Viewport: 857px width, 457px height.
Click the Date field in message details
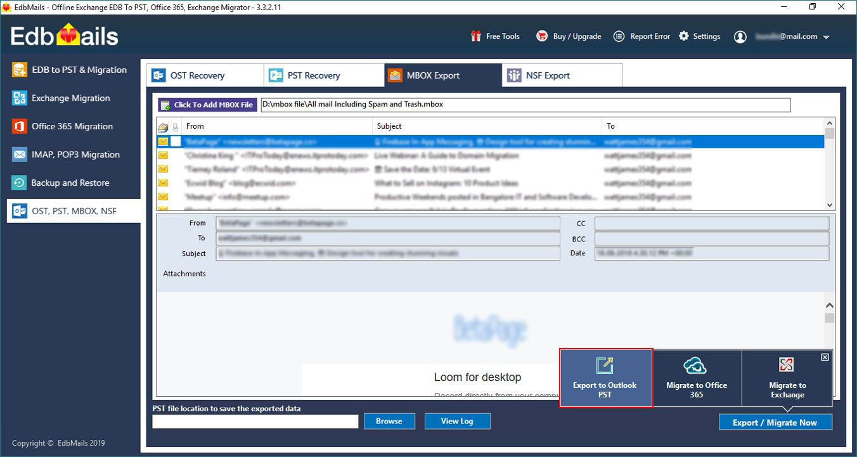tap(712, 253)
